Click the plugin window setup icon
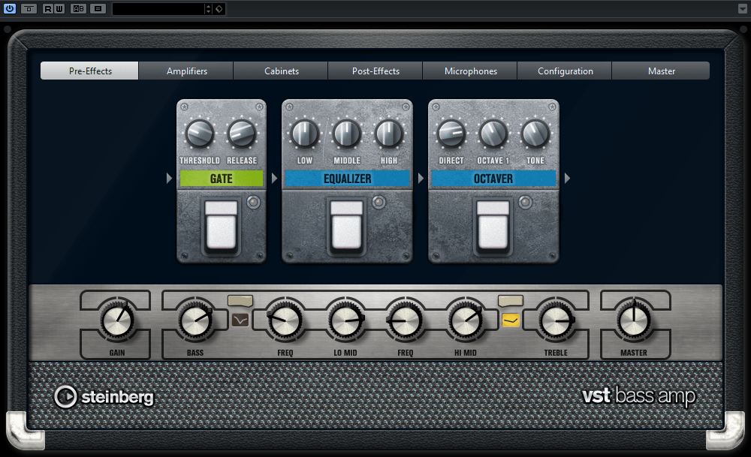 coord(28,9)
